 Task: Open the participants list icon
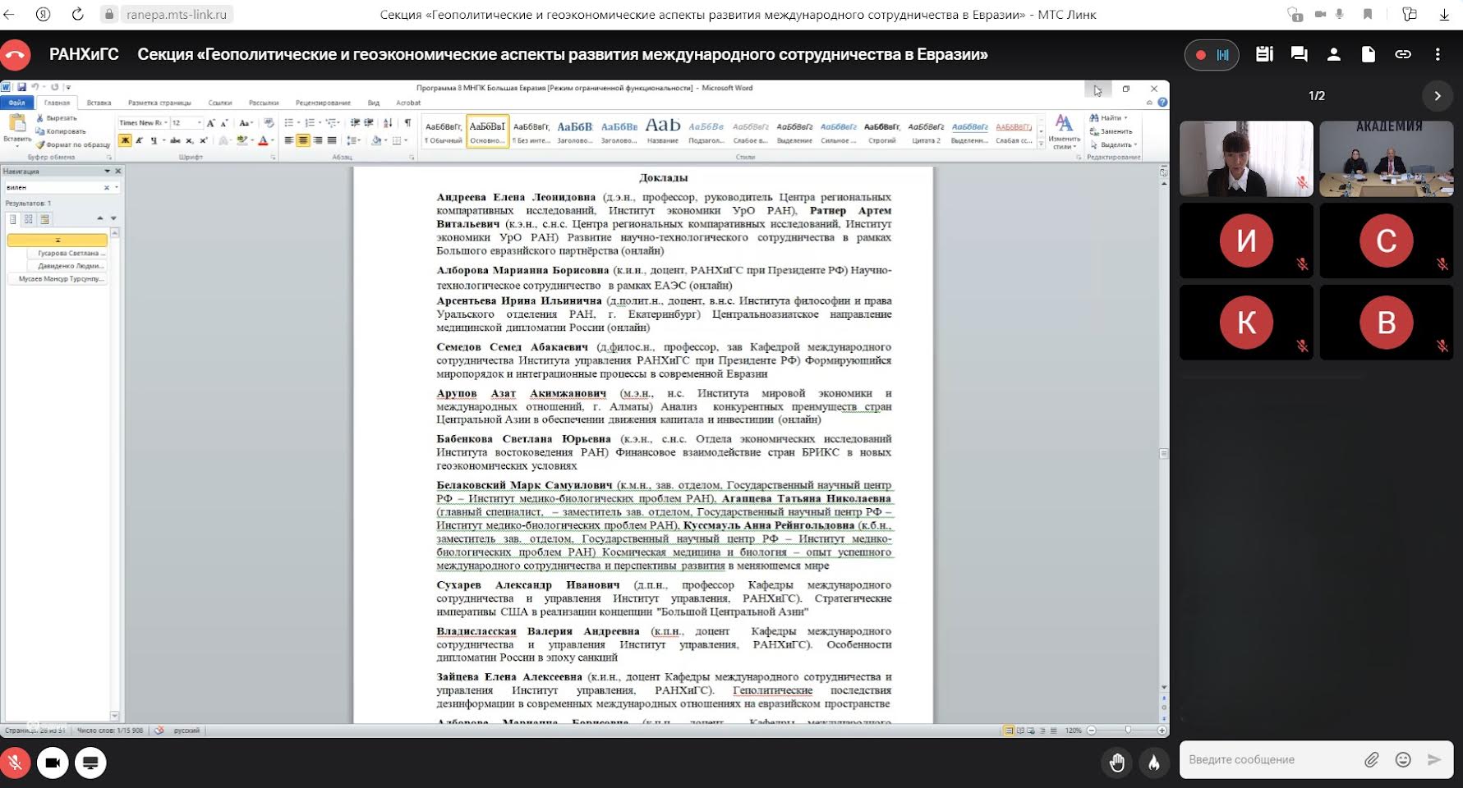[x=1333, y=54]
